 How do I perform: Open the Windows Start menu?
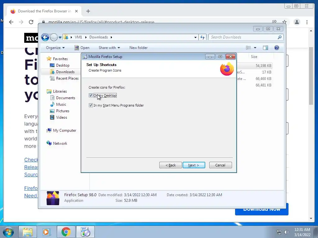[x=8, y=232]
